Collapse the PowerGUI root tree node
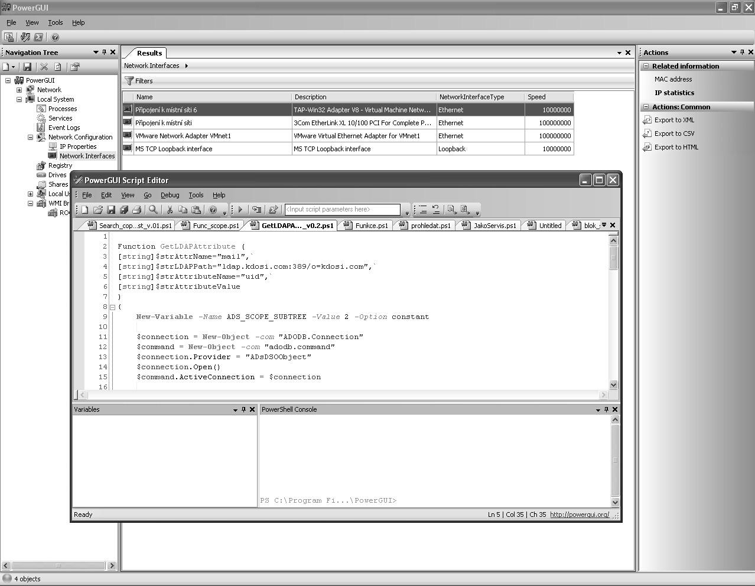This screenshot has width=755, height=586. 8,80
